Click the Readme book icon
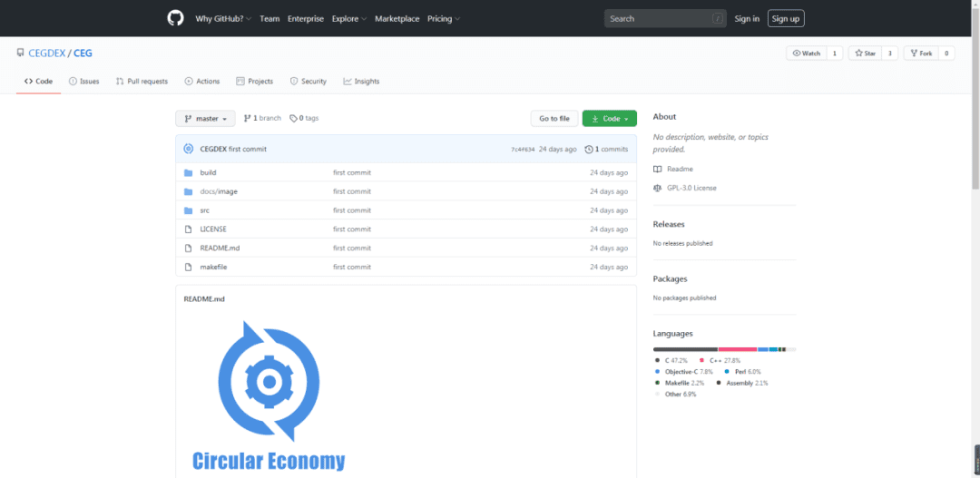 pos(657,170)
